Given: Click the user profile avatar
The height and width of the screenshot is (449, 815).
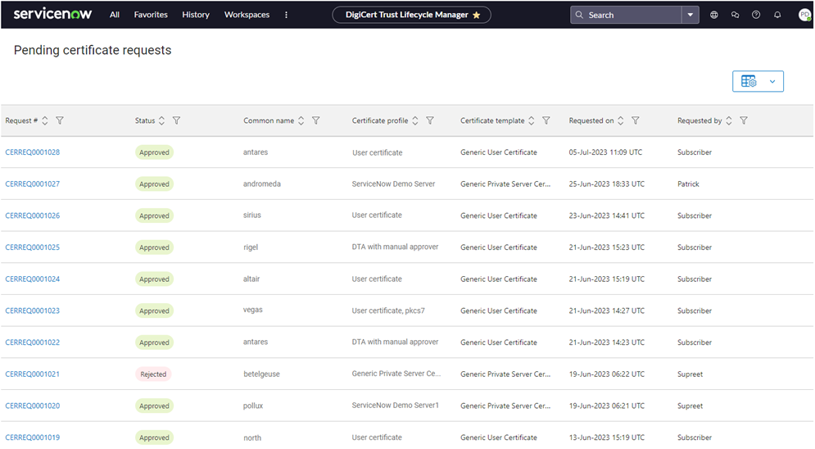Looking at the screenshot, I should pyautogui.click(x=804, y=15).
